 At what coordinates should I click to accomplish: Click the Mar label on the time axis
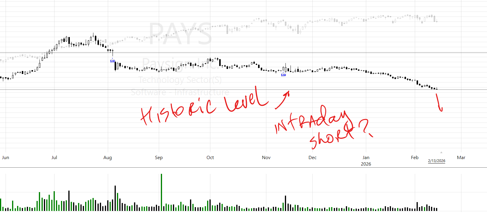(x=461, y=158)
